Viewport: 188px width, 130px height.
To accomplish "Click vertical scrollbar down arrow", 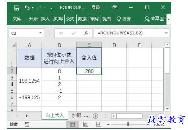I will point(167,109).
